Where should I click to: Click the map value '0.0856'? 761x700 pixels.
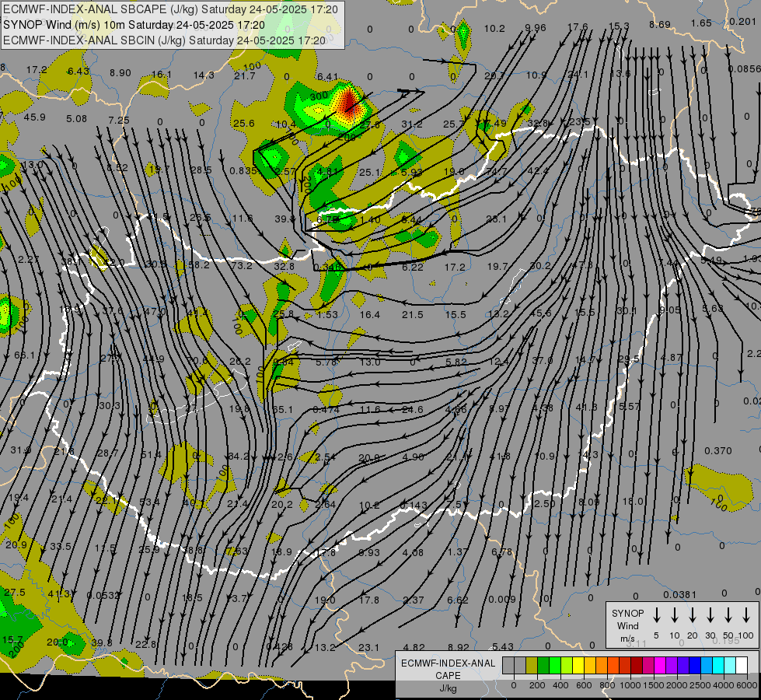click(x=744, y=69)
